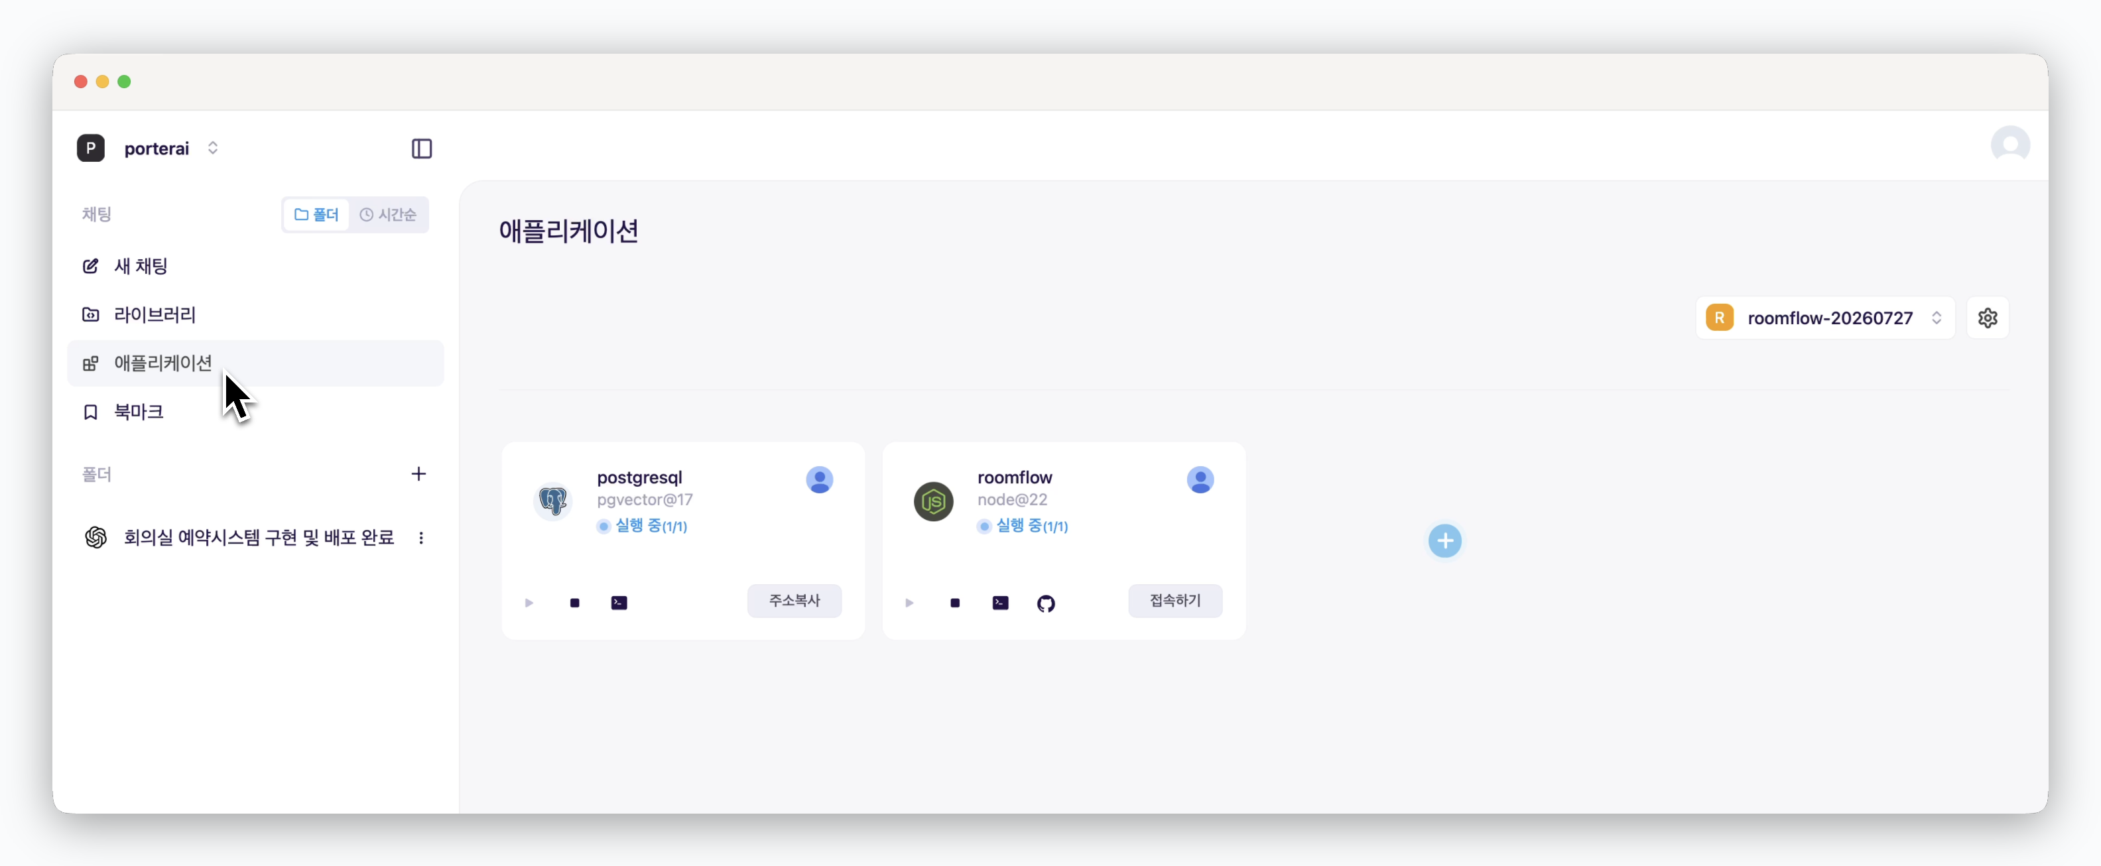Click the 주소복사 button on postgresql
This screenshot has width=2101, height=866.
coord(795,600)
